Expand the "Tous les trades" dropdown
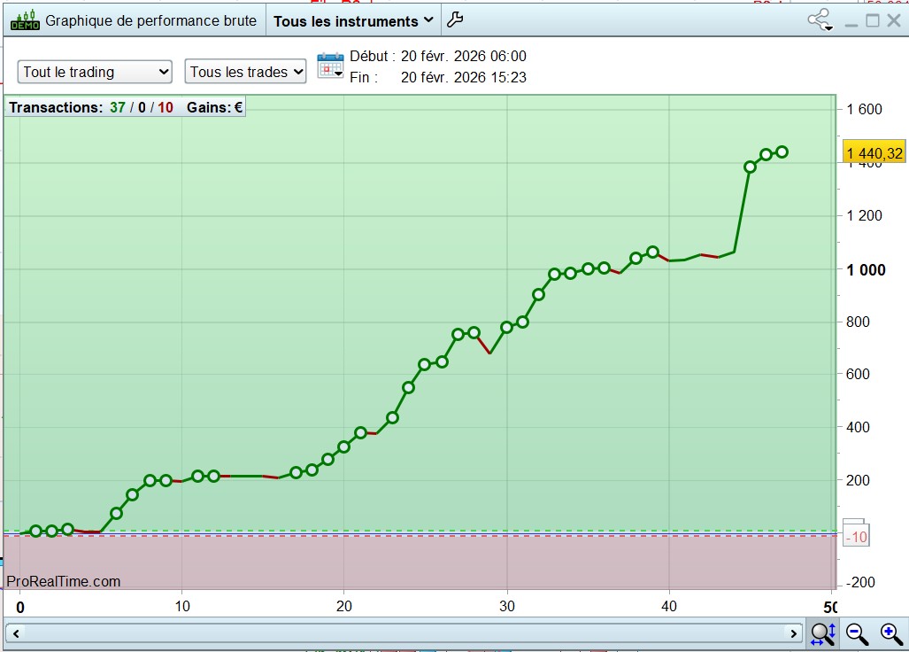 tap(245, 72)
